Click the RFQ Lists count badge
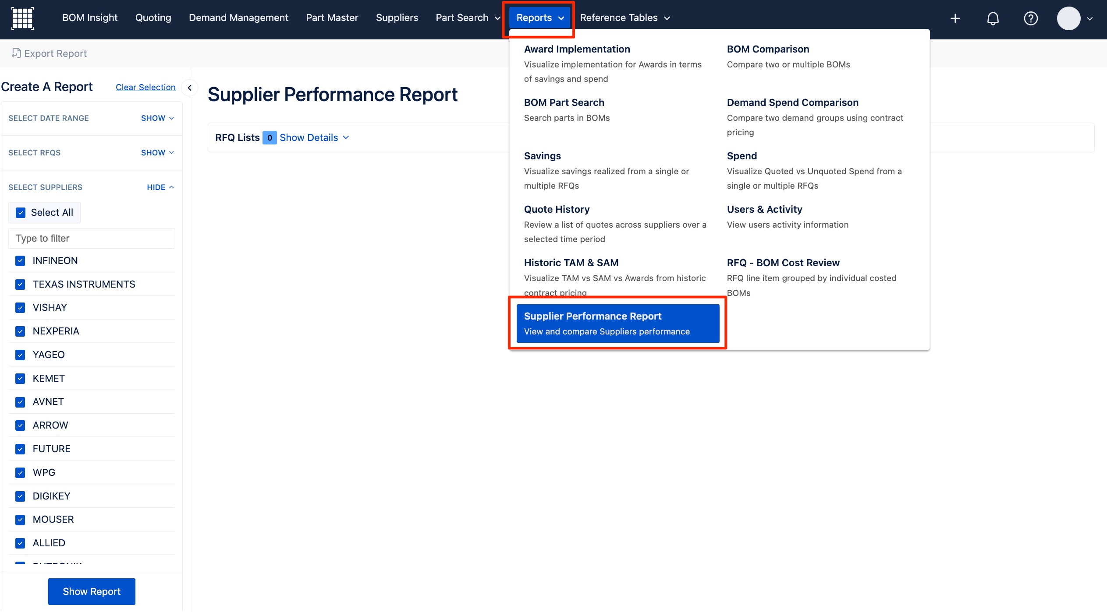The height and width of the screenshot is (612, 1107). [x=270, y=138]
